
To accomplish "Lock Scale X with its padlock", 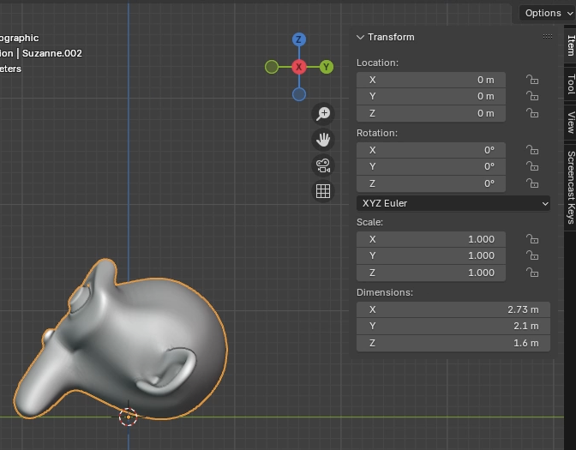I will (x=532, y=239).
